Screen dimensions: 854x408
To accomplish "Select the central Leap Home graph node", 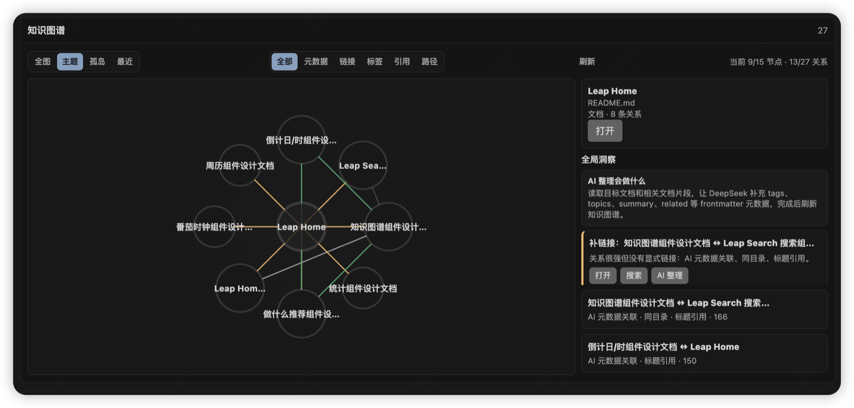I will point(301,227).
